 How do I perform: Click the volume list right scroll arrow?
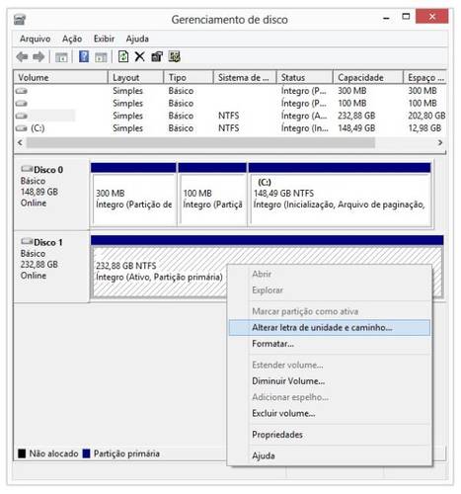440,142
